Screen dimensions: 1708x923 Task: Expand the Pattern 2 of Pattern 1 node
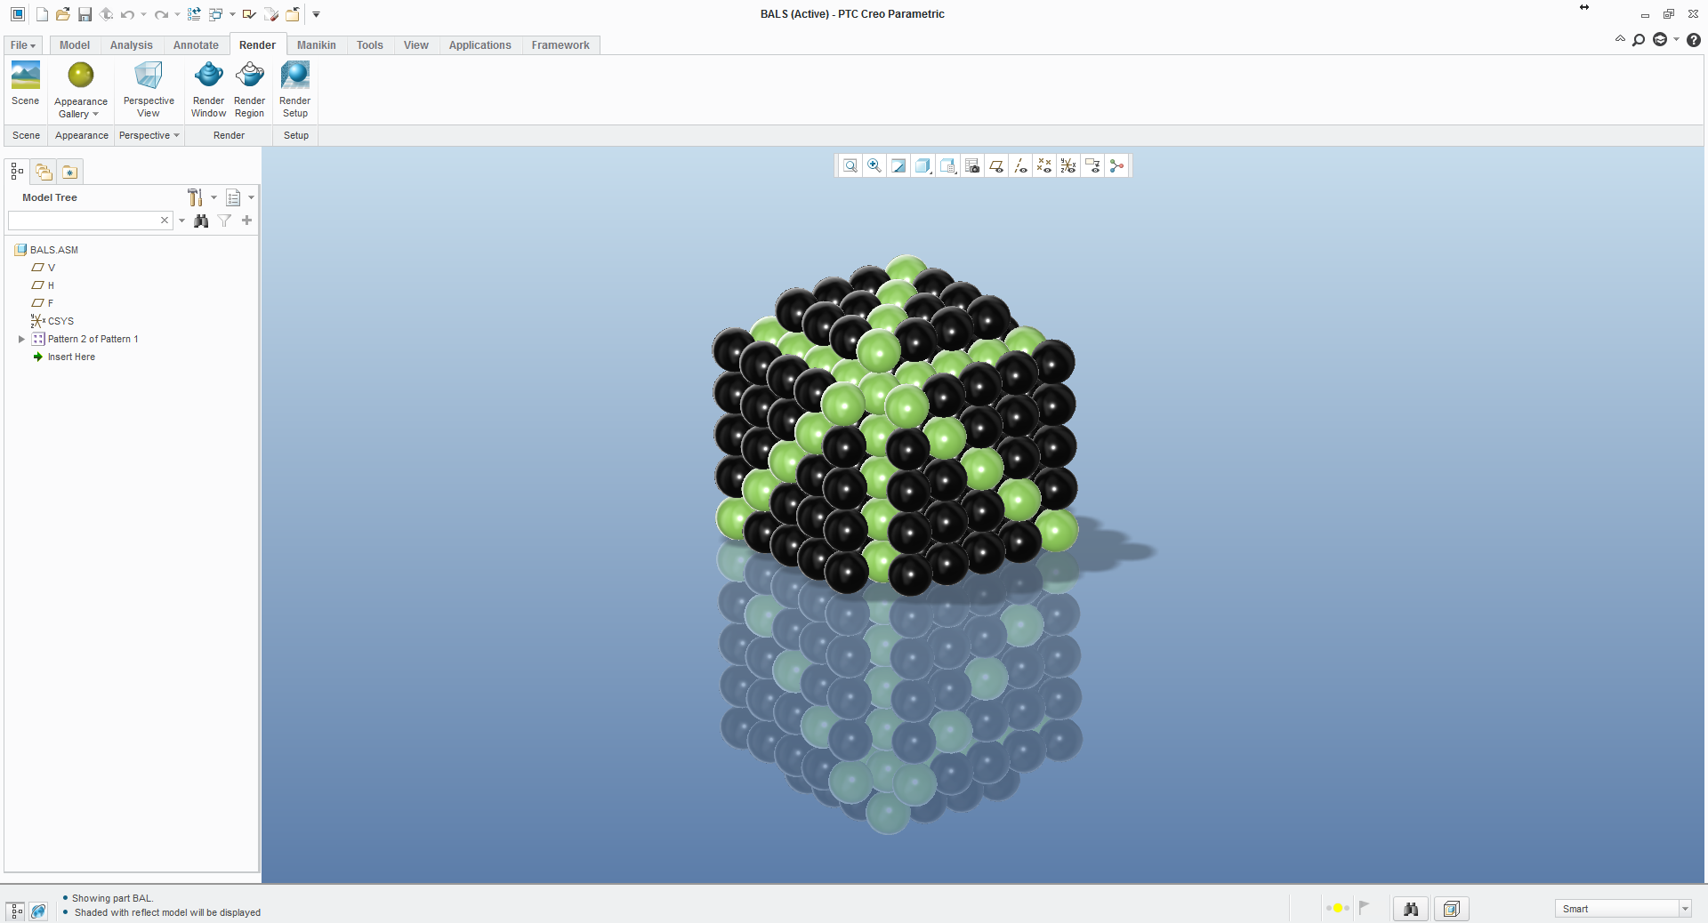coord(21,339)
